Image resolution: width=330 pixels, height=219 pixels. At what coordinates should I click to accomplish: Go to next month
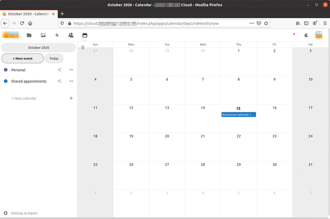71,47
